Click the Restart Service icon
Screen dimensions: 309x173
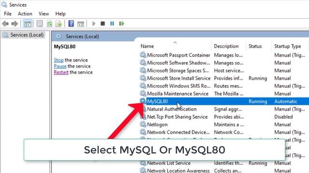[x=122, y=24]
